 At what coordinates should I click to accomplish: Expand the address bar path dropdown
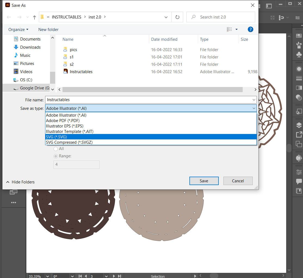coord(166,17)
